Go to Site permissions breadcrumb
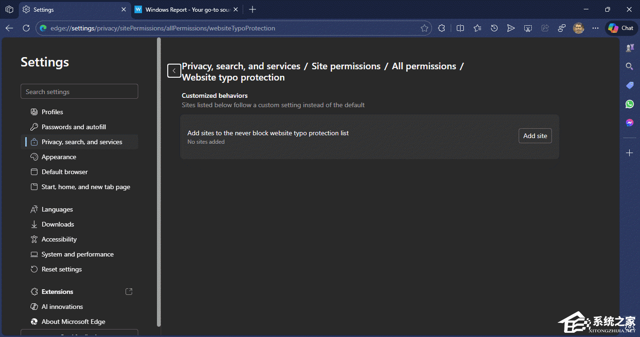 point(346,66)
